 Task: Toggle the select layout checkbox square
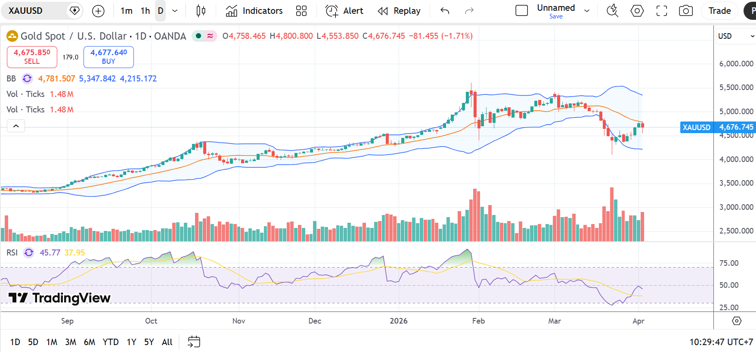click(x=521, y=11)
